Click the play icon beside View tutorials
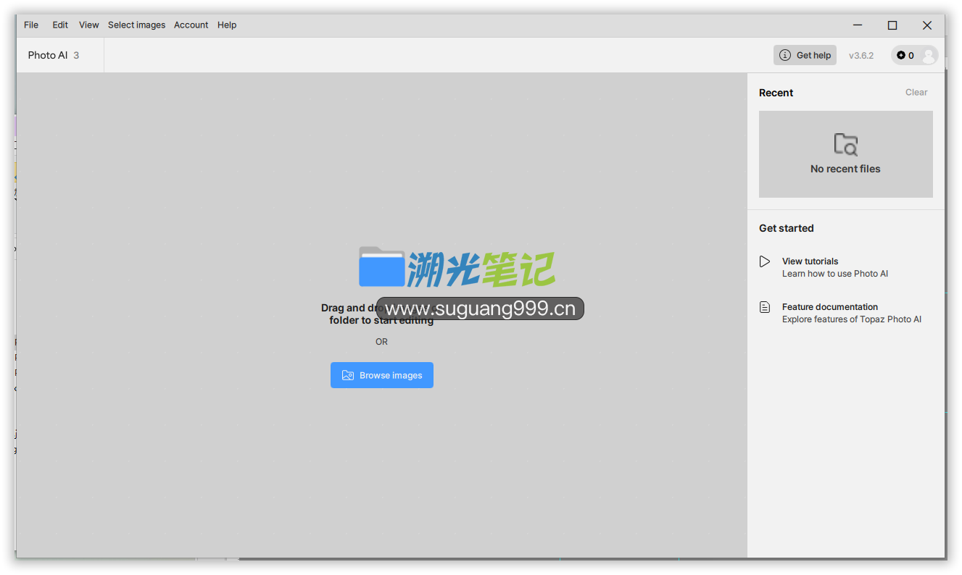The height and width of the screenshot is (575, 962). [765, 261]
